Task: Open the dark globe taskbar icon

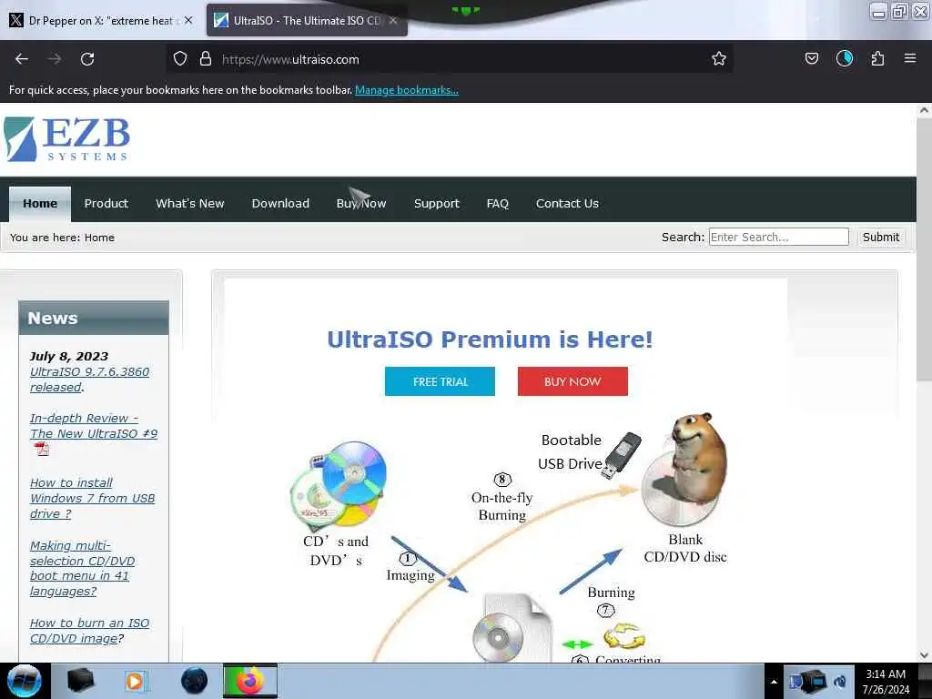Action: (x=194, y=681)
